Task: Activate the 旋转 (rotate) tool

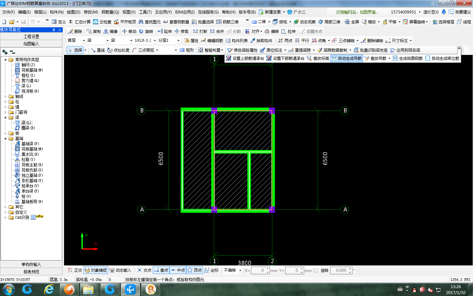Action: click(x=146, y=31)
